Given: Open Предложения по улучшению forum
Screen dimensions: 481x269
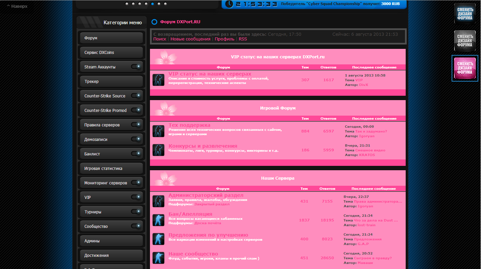Looking at the screenshot, I should 208,235.
